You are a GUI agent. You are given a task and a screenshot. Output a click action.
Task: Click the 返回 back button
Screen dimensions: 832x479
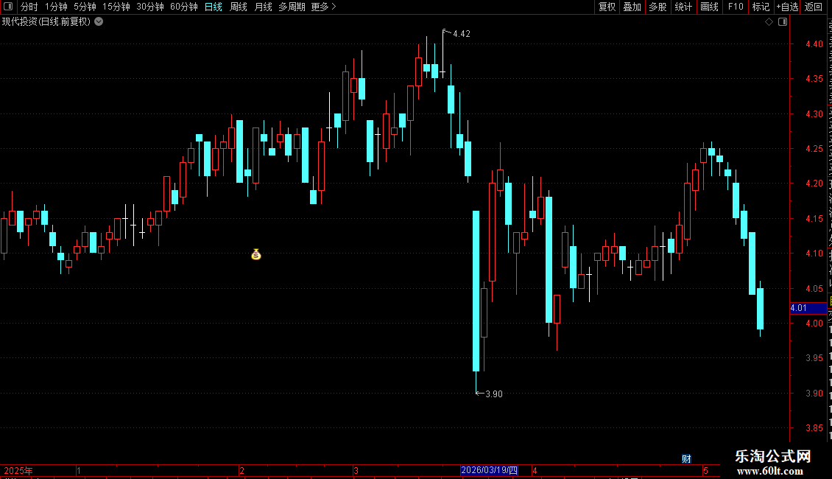814,7
